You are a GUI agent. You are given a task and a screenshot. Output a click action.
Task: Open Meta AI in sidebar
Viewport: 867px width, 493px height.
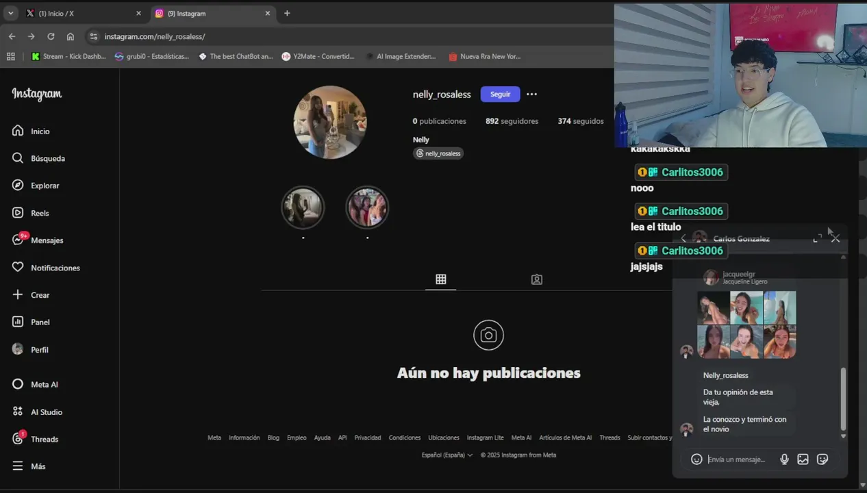(35, 384)
